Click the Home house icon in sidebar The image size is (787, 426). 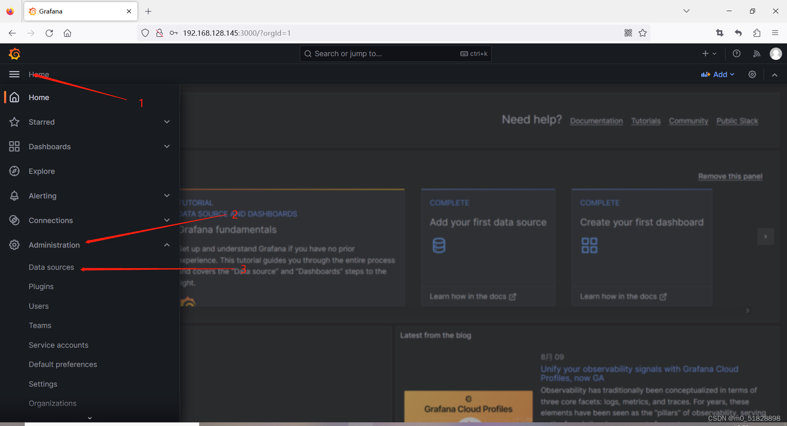click(x=14, y=97)
